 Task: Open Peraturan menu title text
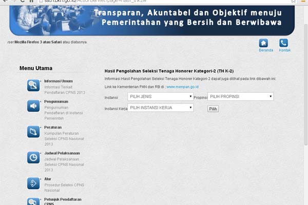click(53, 128)
